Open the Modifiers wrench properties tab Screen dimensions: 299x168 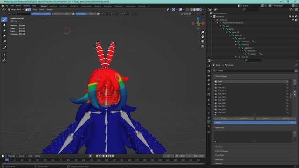[x=209, y=104]
